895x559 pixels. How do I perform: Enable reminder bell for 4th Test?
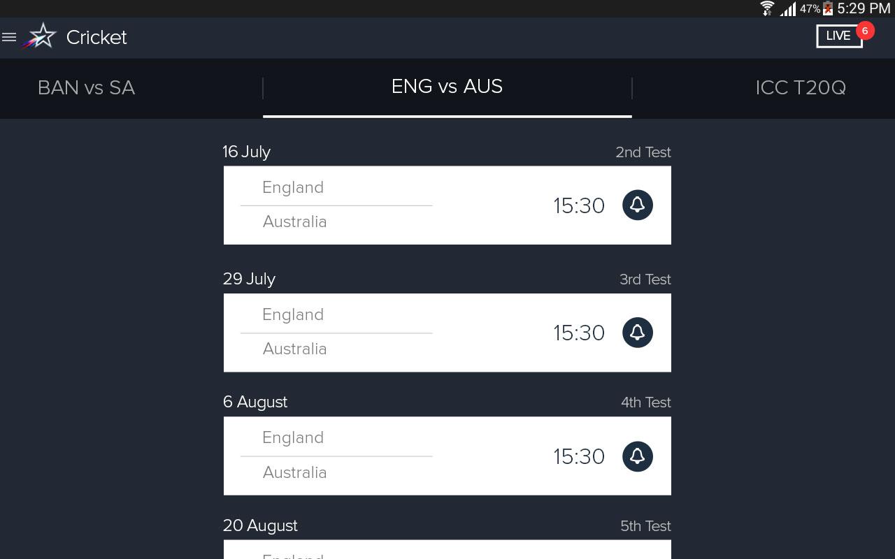pyautogui.click(x=637, y=456)
